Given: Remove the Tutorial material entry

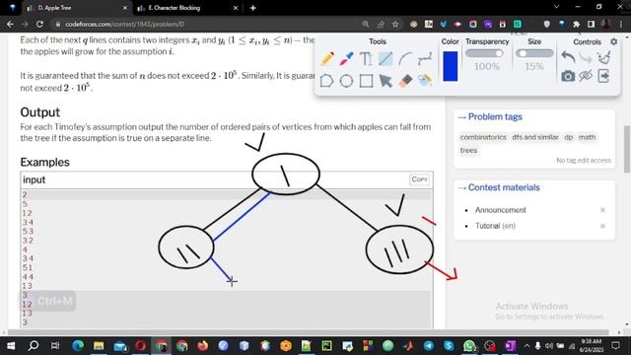Looking at the screenshot, I should click(x=602, y=226).
